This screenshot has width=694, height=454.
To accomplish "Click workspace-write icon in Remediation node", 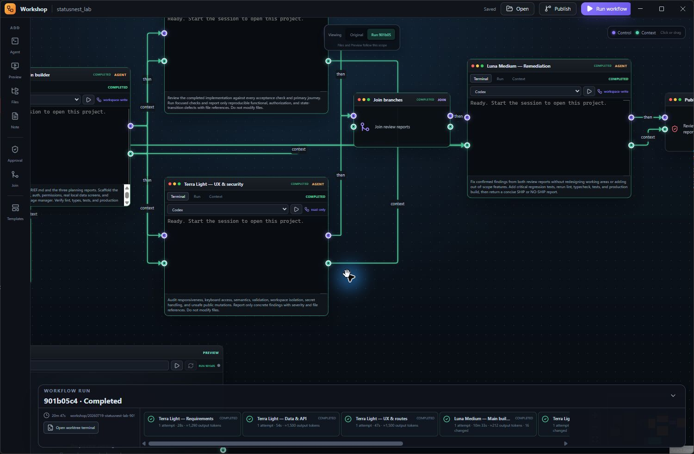I will pyautogui.click(x=600, y=91).
